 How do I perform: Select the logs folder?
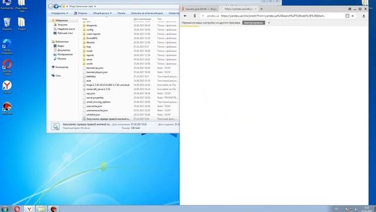point(89,47)
